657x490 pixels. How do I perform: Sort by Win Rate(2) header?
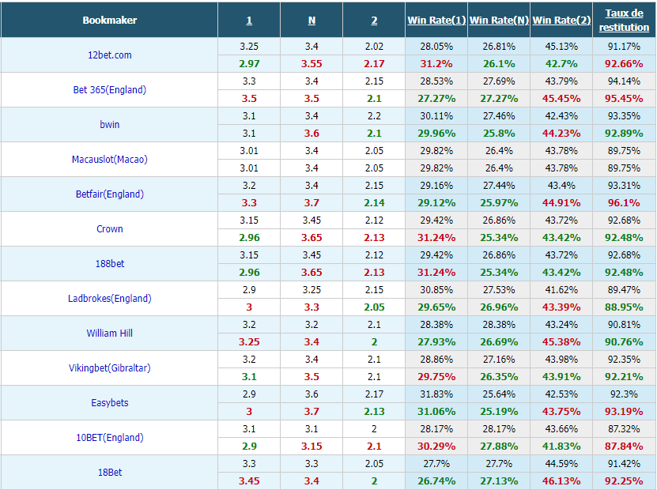(x=561, y=20)
